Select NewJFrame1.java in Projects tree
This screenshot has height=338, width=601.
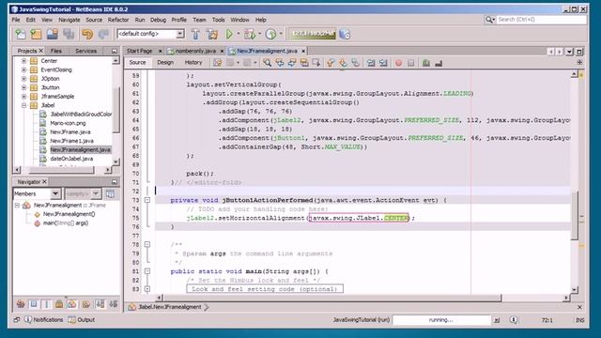[71, 141]
